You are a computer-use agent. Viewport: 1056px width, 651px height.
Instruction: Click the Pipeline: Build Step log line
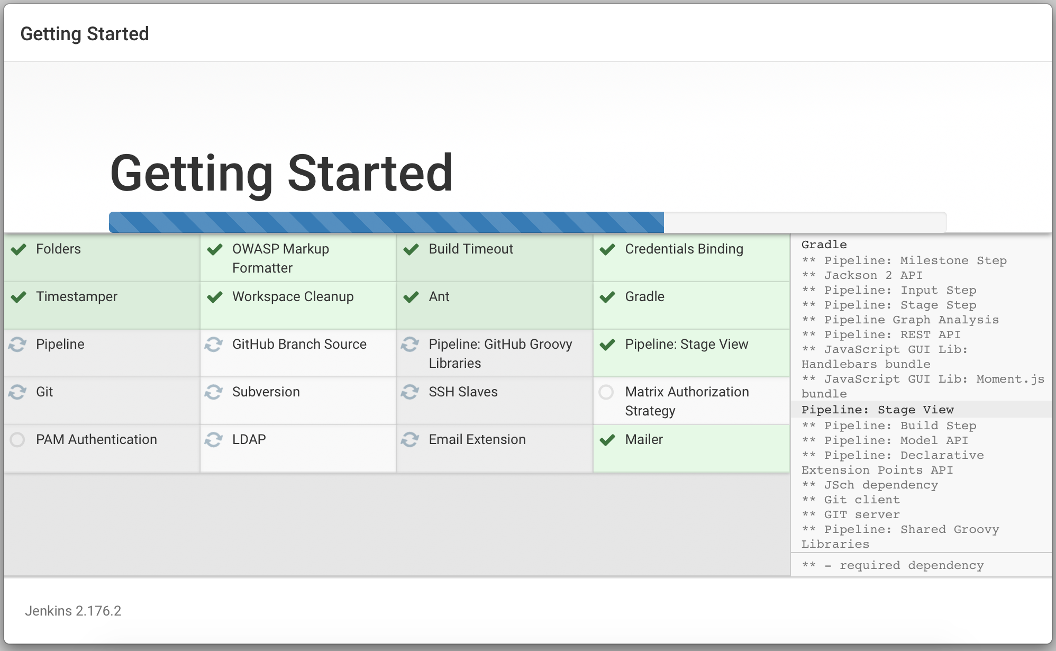coord(889,426)
